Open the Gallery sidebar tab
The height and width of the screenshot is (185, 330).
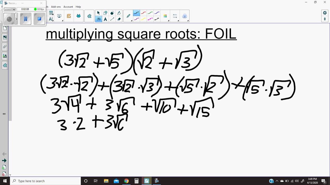pyautogui.click(x=5, y=38)
